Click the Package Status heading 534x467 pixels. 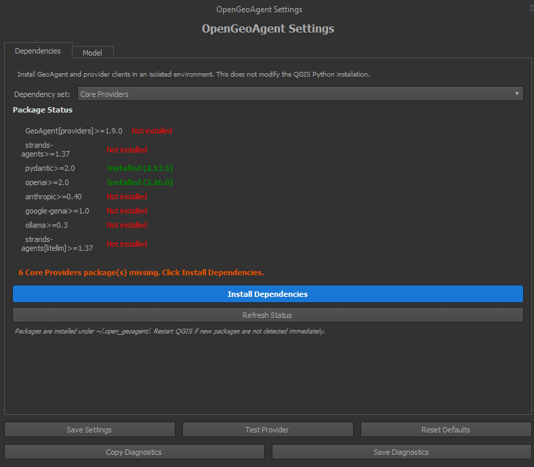click(43, 110)
